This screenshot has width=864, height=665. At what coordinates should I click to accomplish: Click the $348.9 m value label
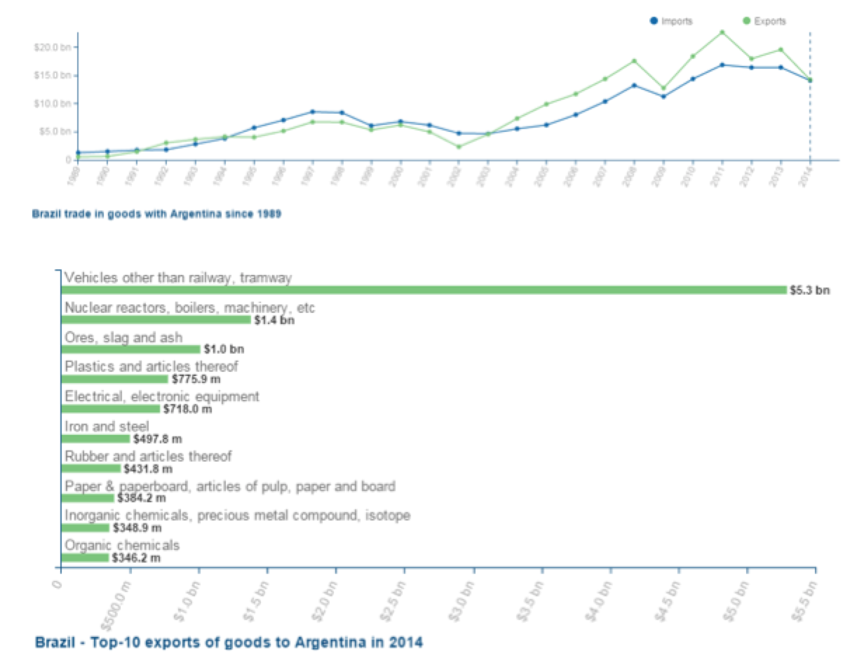[x=137, y=528]
